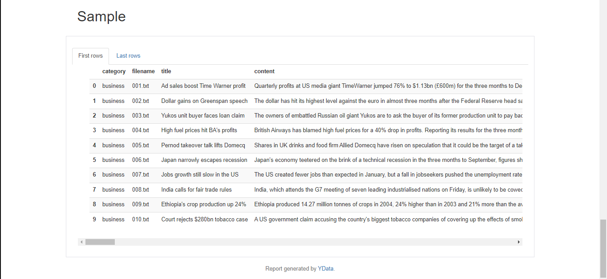Click the table's horizontal scrollbar thumb
The image size is (607, 279).
tap(100, 242)
